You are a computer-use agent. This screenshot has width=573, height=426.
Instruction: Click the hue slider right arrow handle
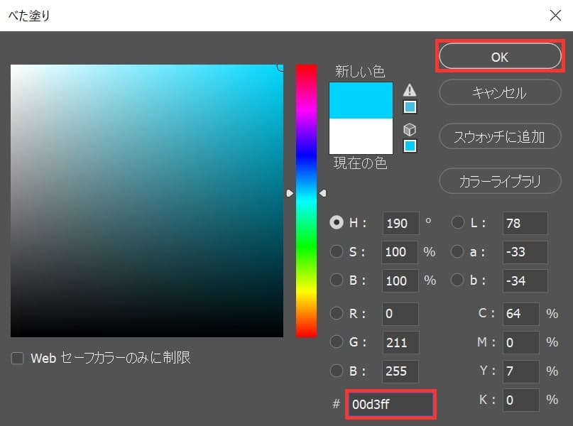coord(322,193)
